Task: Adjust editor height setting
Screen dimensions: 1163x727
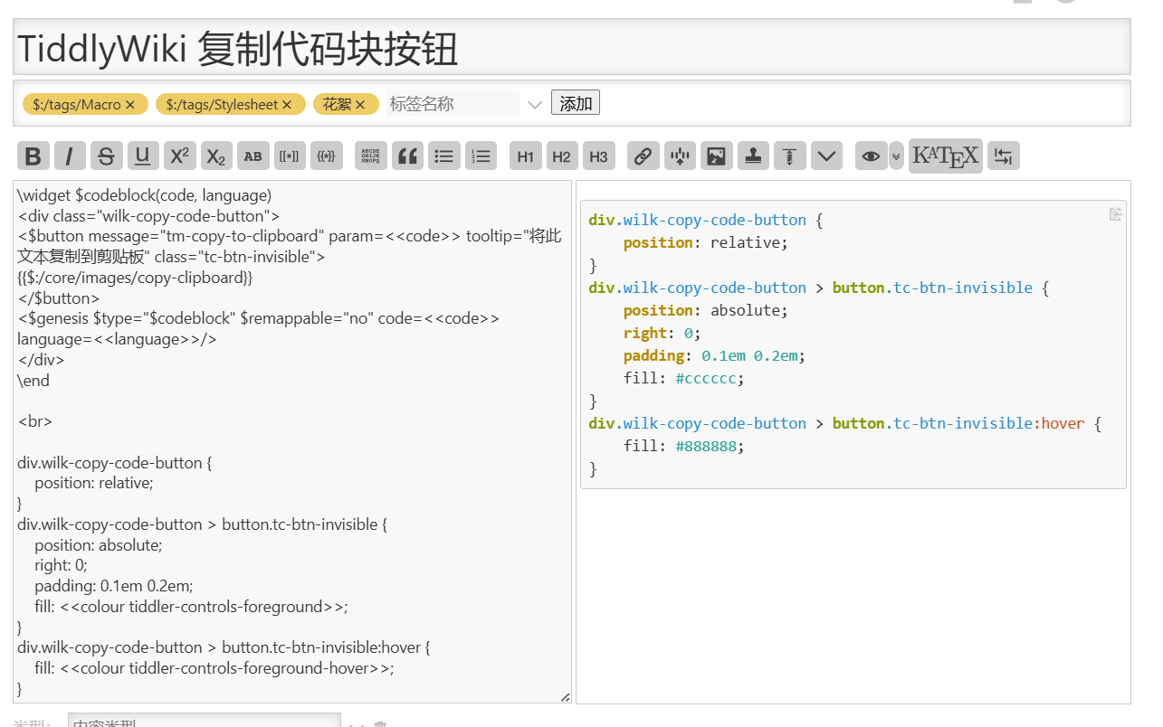Action: [x=790, y=156]
